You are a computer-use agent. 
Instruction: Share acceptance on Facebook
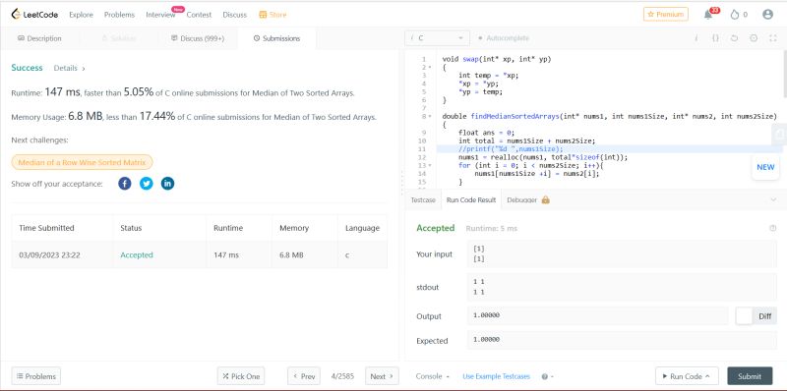(x=125, y=184)
